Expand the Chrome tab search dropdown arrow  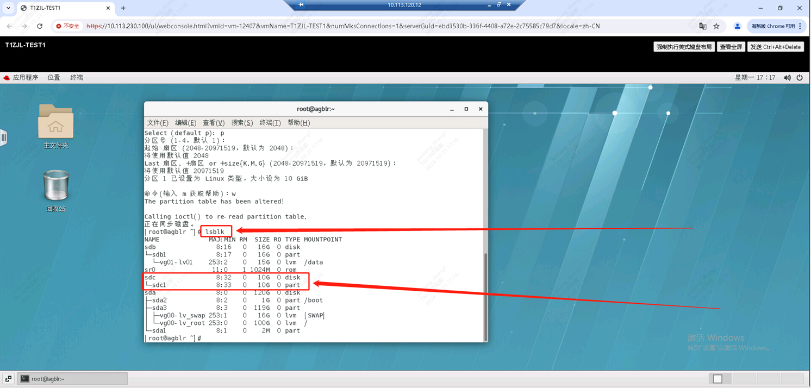(x=8, y=8)
